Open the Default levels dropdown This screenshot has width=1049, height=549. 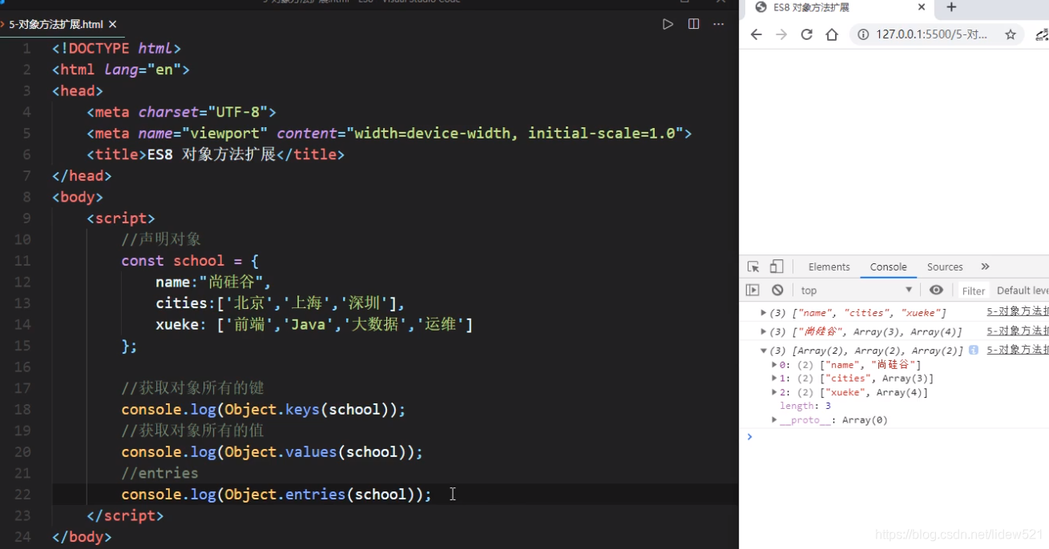tap(1022, 291)
